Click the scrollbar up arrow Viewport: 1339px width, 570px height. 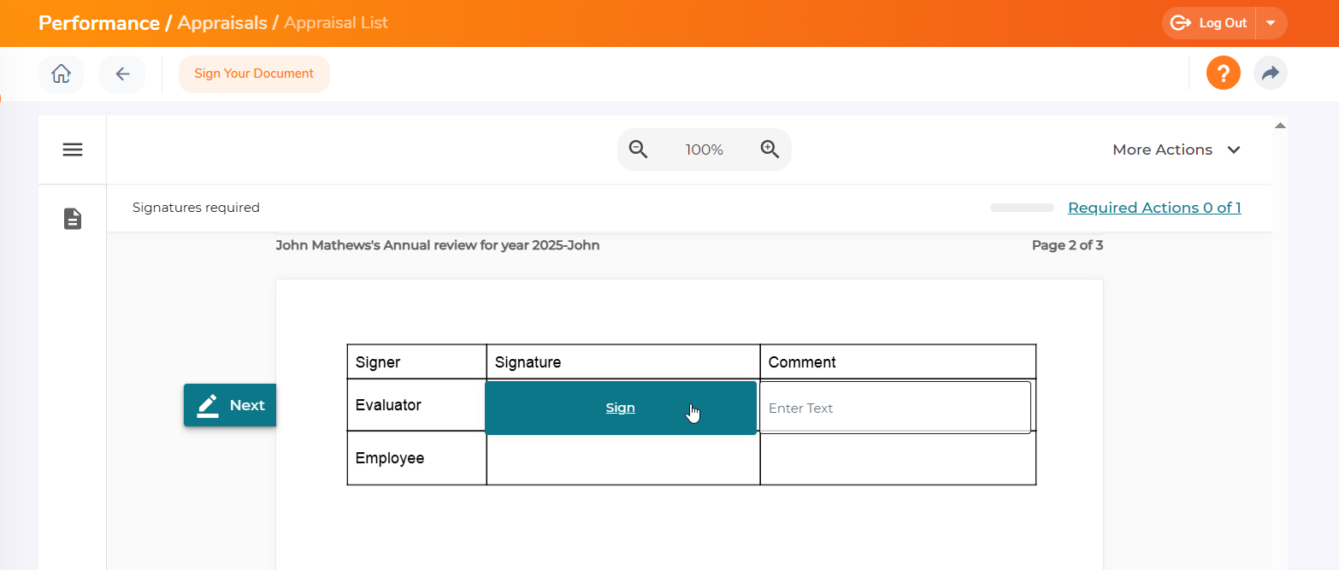coord(1279,126)
